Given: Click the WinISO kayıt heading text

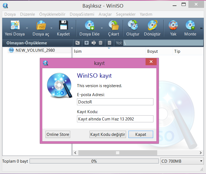Looking at the screenshot, I should point(94,76).
